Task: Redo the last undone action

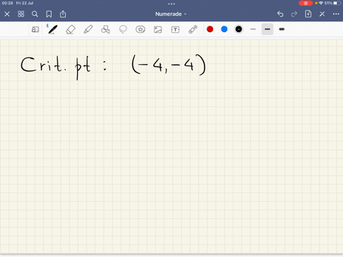Action: coord(294,14)
